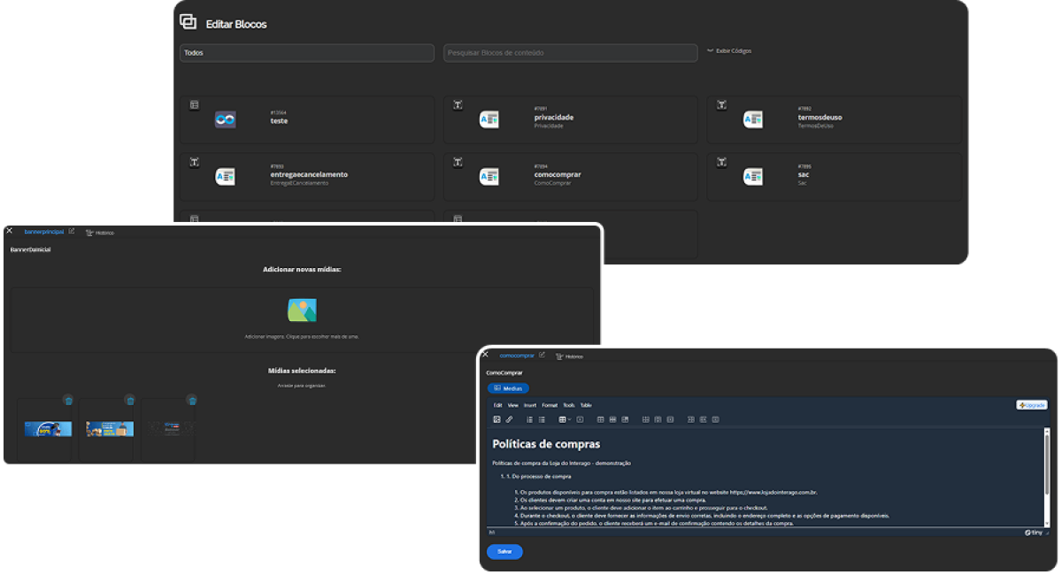Open the Todos filter dropdown
Viewport: 1062px width, 575px height.
[x=306, y=53]
